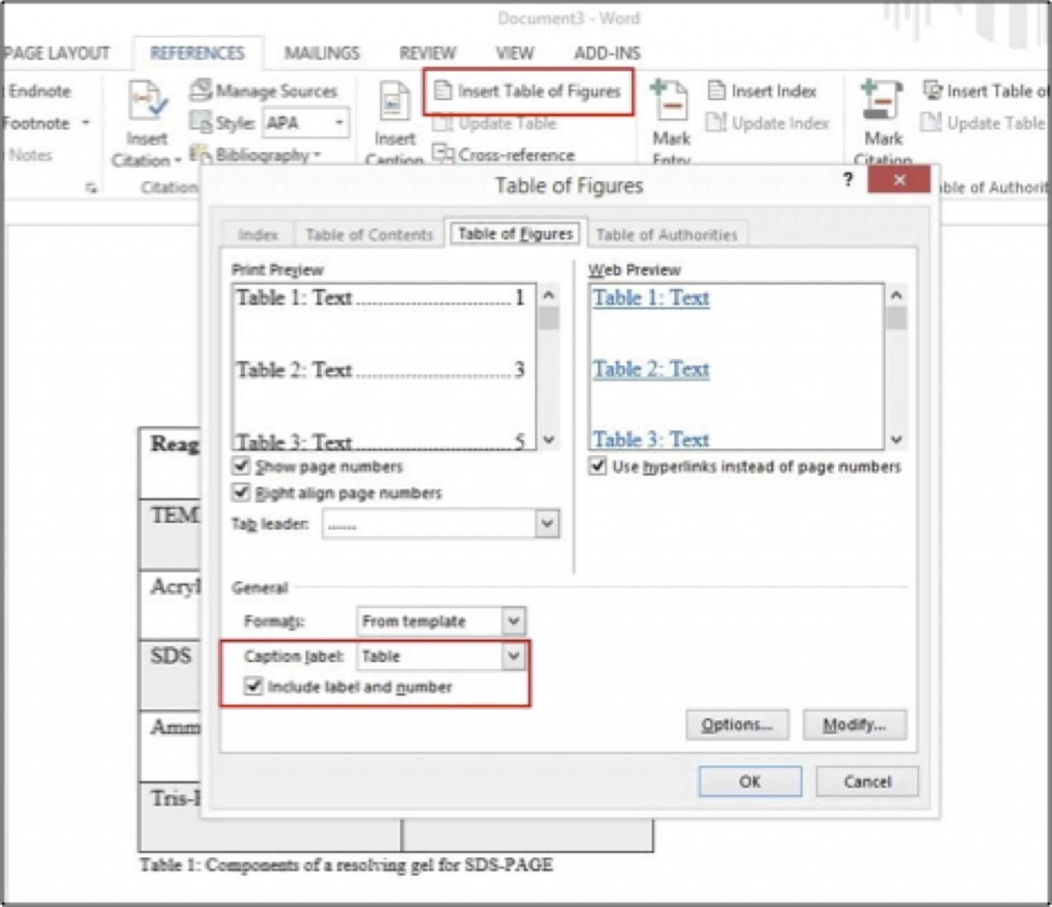The width and height of the screenshot is (1052, 907).
Task: Click the Table 1 caption below the document table
Action: pyautogui.click(x=346, y=865)
